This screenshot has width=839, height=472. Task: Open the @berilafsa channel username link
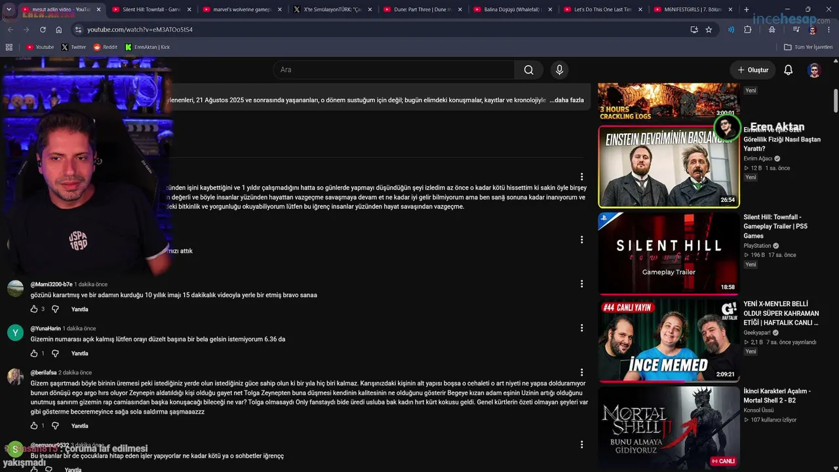(x=43, y=372)
